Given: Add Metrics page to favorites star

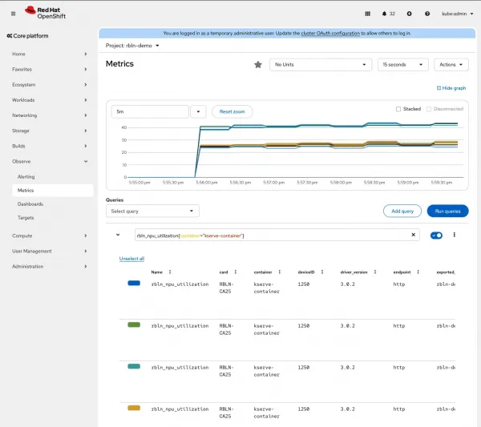Looking at the screenshot, I should [x=258, y=65].
